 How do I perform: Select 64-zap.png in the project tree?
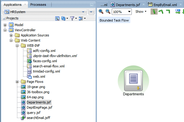(x=35, y=97)
